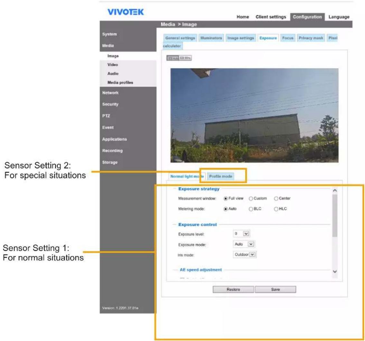The height and width of the screenshot is (341, 365).
Task: Open Client settings
Action: pos(271,17)
